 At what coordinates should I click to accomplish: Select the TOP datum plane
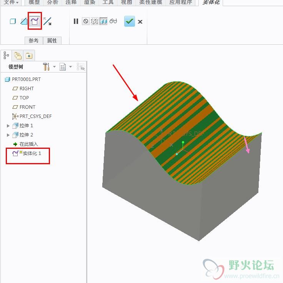pyautogui.click(x=21, y=98)
